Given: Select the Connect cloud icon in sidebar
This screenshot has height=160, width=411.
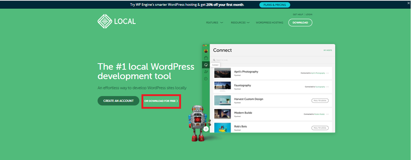Looking at the screenshot, I should pos(206,65).
